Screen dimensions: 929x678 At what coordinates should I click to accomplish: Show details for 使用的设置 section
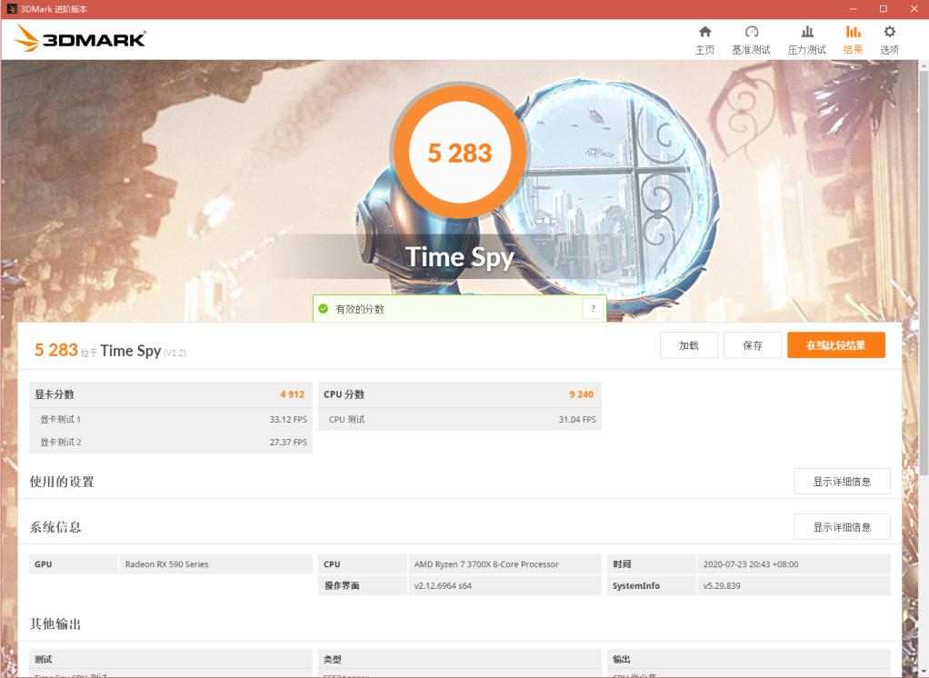(842, 482)
